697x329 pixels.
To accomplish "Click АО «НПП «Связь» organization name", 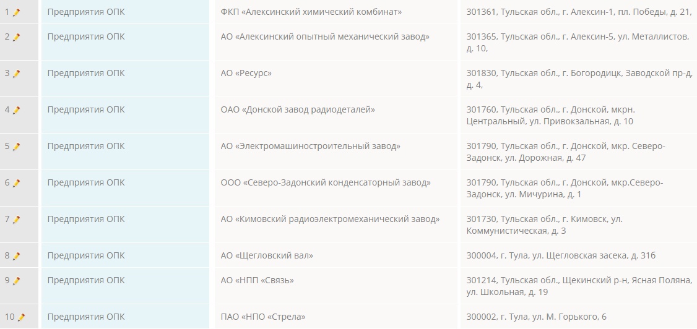I will click(257, 280).
